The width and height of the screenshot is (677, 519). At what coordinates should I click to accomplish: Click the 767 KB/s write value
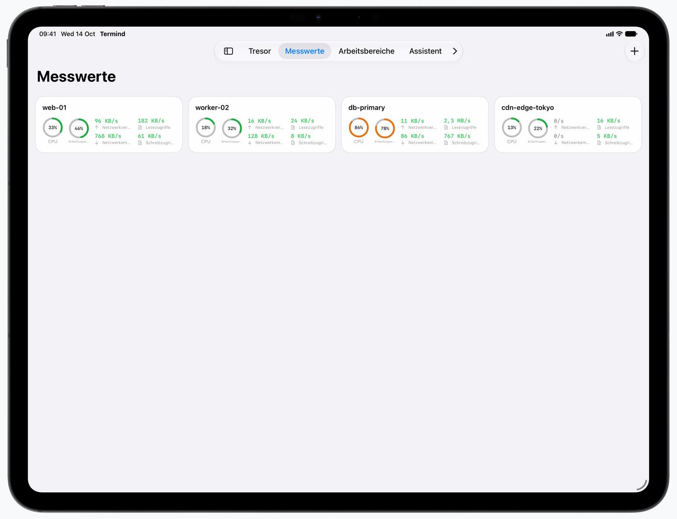pyautogui.click(x=457, y=136)
